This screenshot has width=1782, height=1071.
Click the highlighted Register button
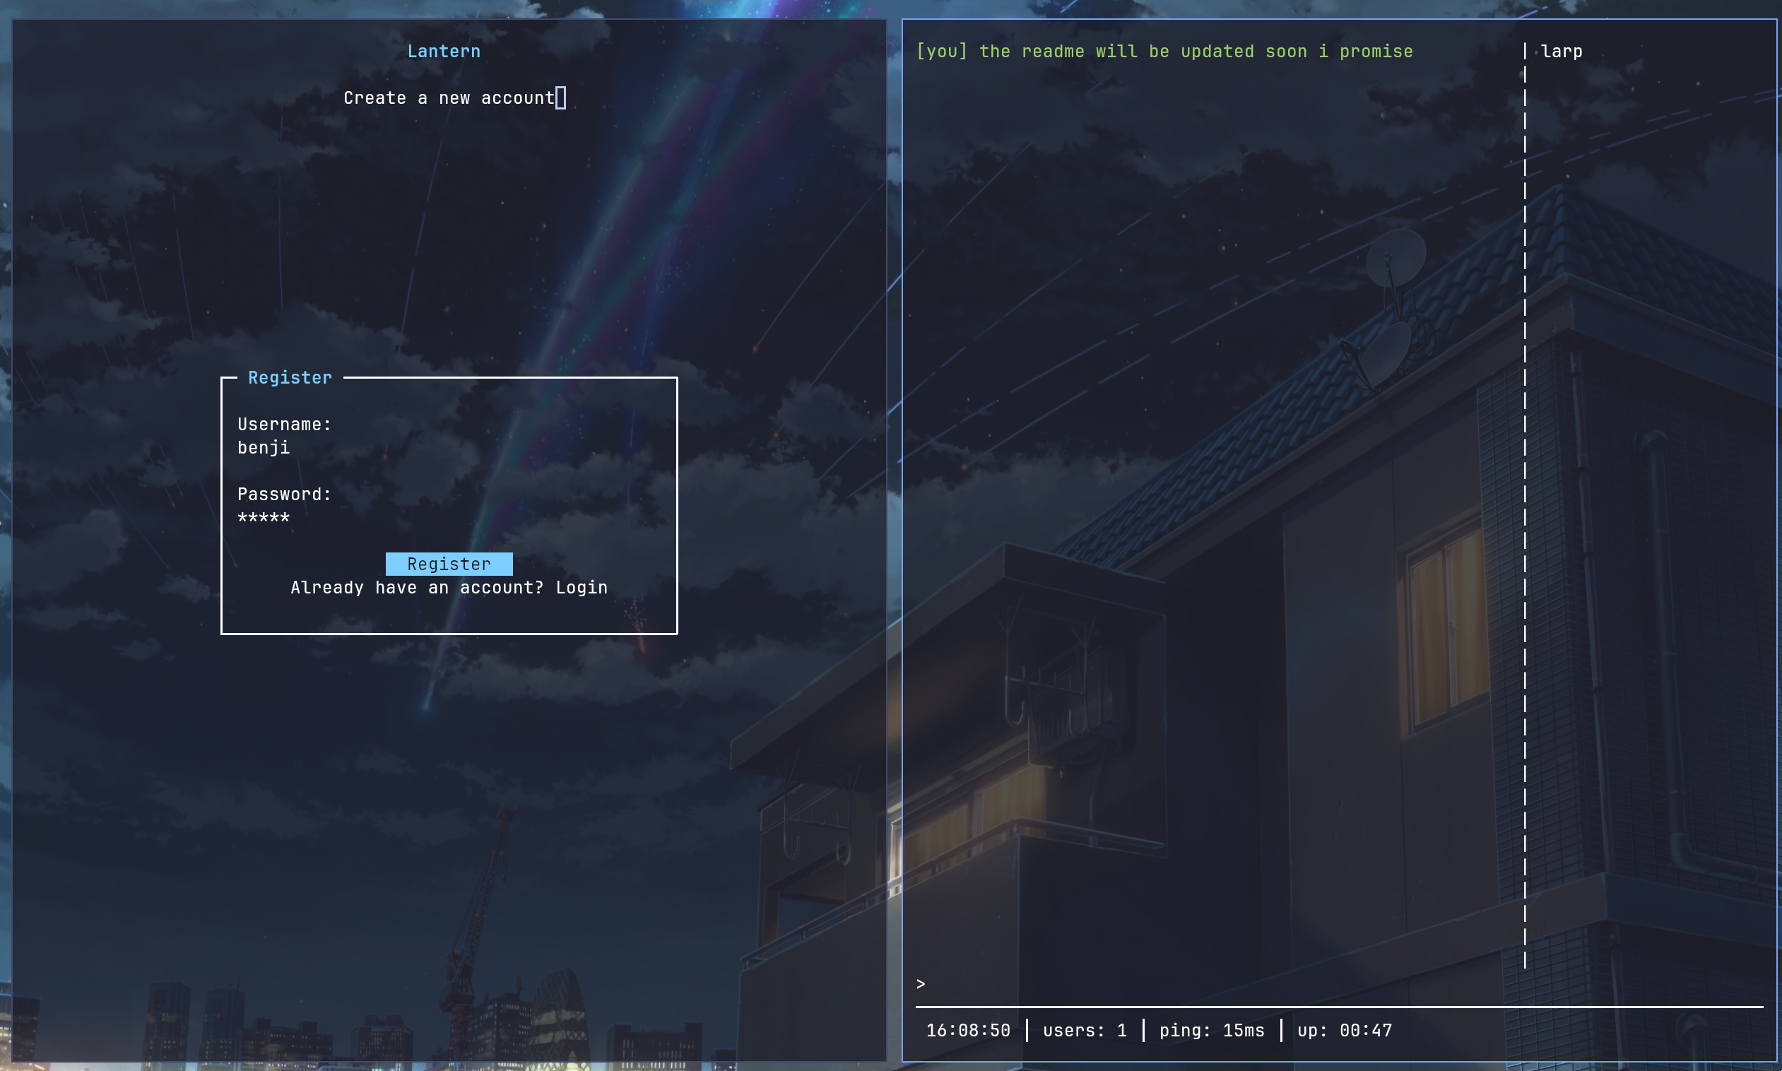coord(449,564)
